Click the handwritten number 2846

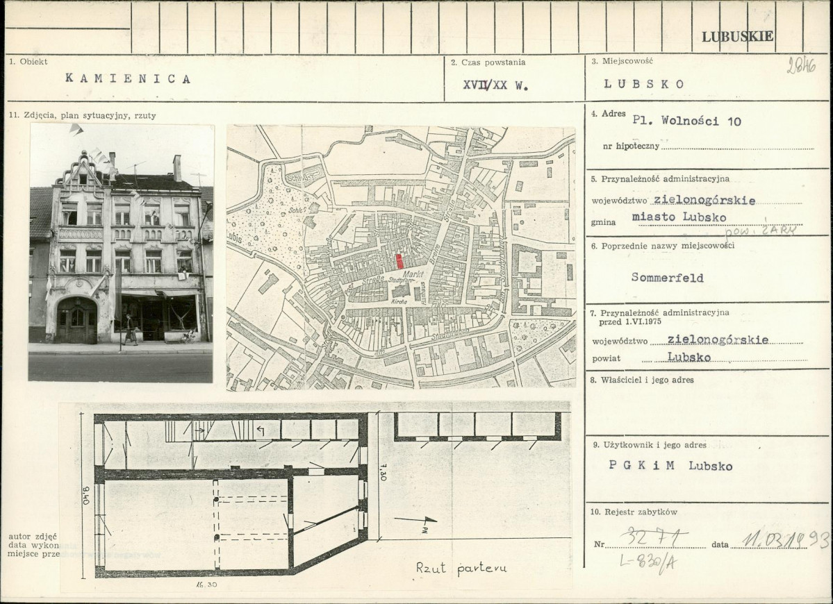(801, 65)
